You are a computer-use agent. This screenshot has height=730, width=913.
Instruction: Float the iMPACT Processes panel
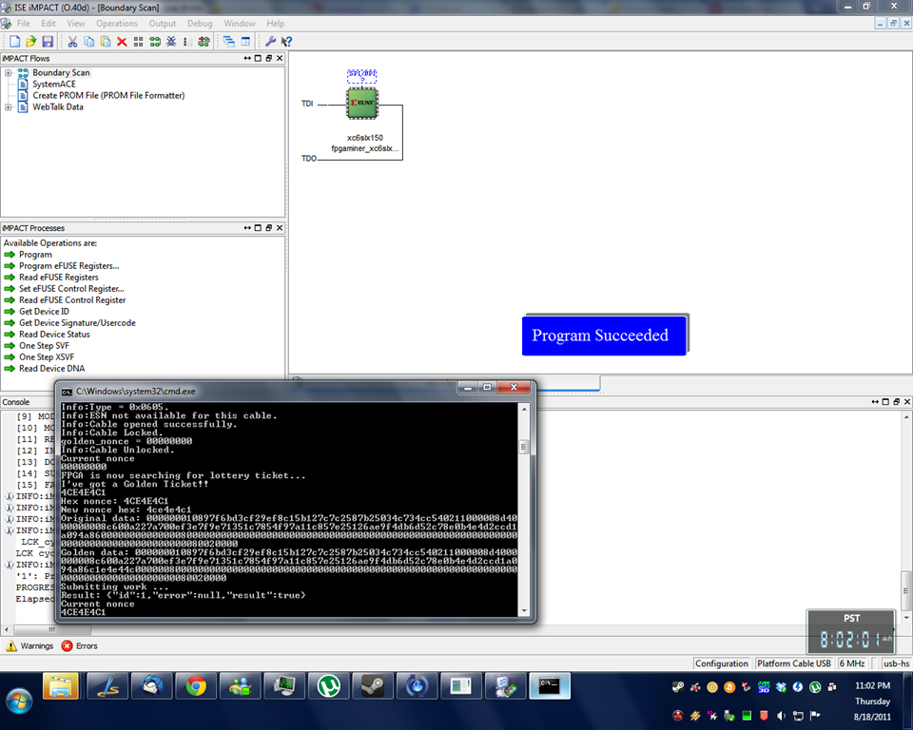tap(268, 228)
